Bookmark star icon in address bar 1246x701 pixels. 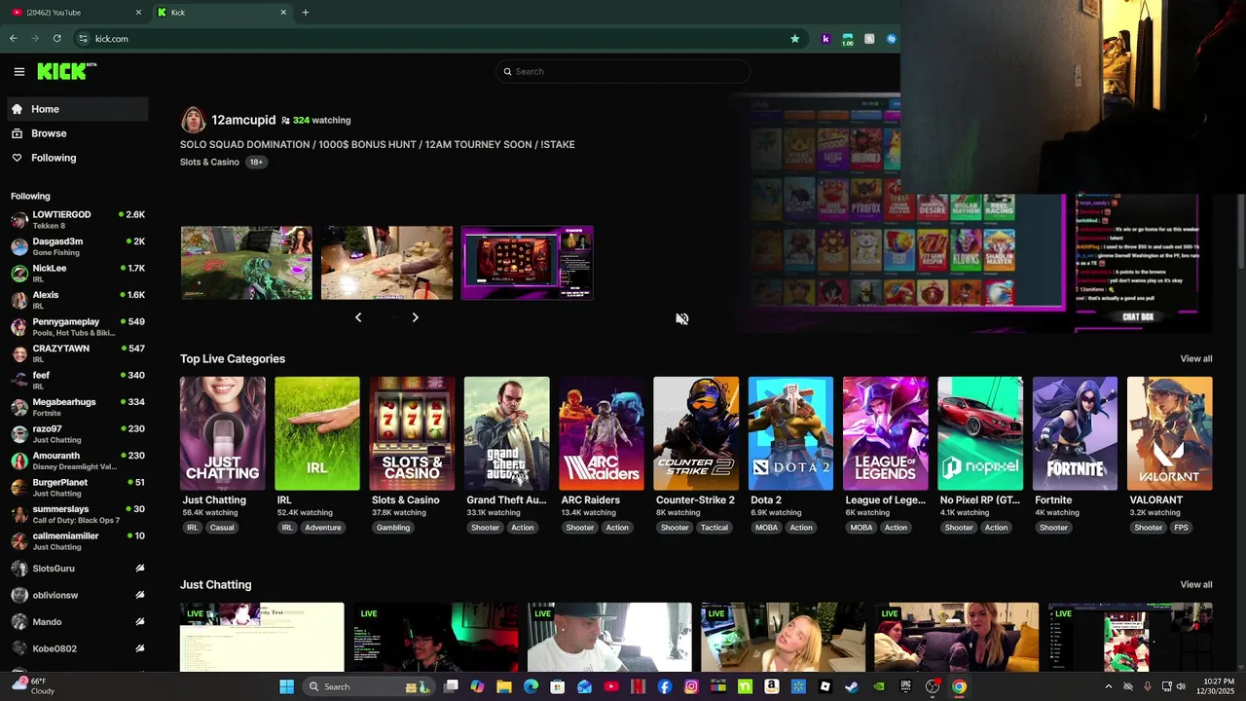point(795,39)
